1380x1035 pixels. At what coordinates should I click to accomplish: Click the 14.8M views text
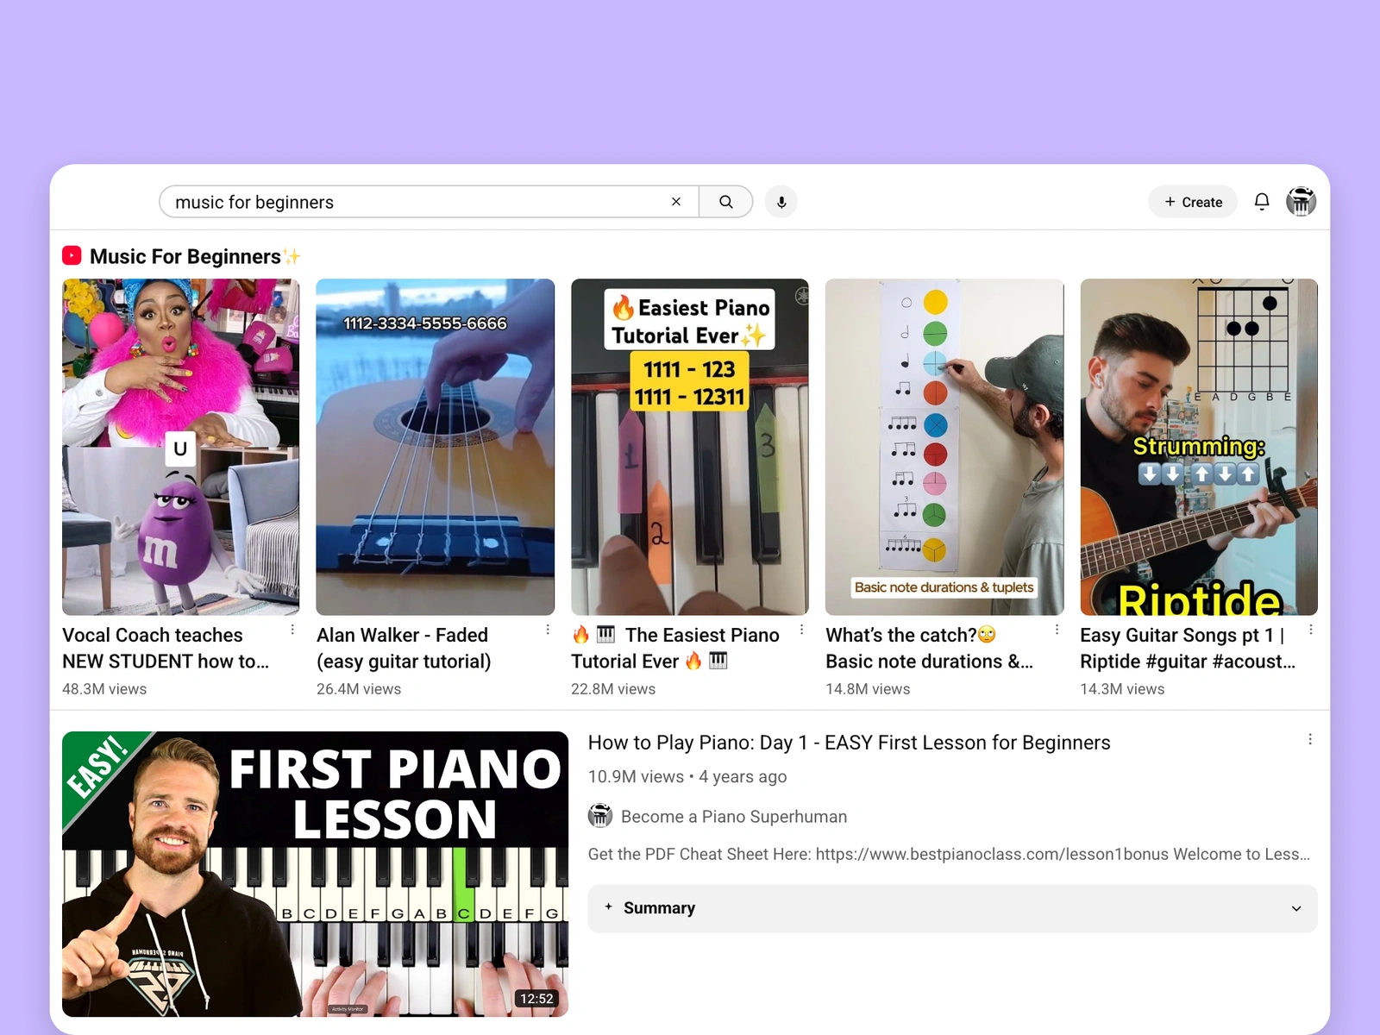(x=868, y=689)
